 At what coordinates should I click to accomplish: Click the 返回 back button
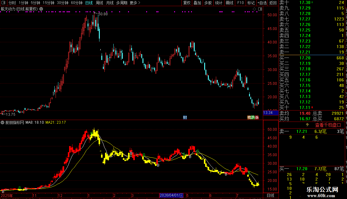click(273, 3)
